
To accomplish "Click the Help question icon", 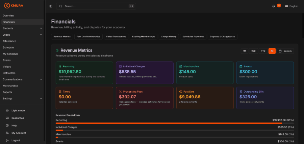I will (x=7, y=125).
